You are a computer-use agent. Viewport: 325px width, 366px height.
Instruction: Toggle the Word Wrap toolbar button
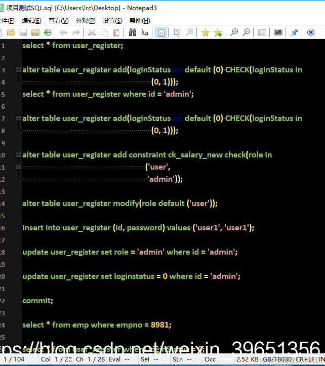tap(161, 32)
